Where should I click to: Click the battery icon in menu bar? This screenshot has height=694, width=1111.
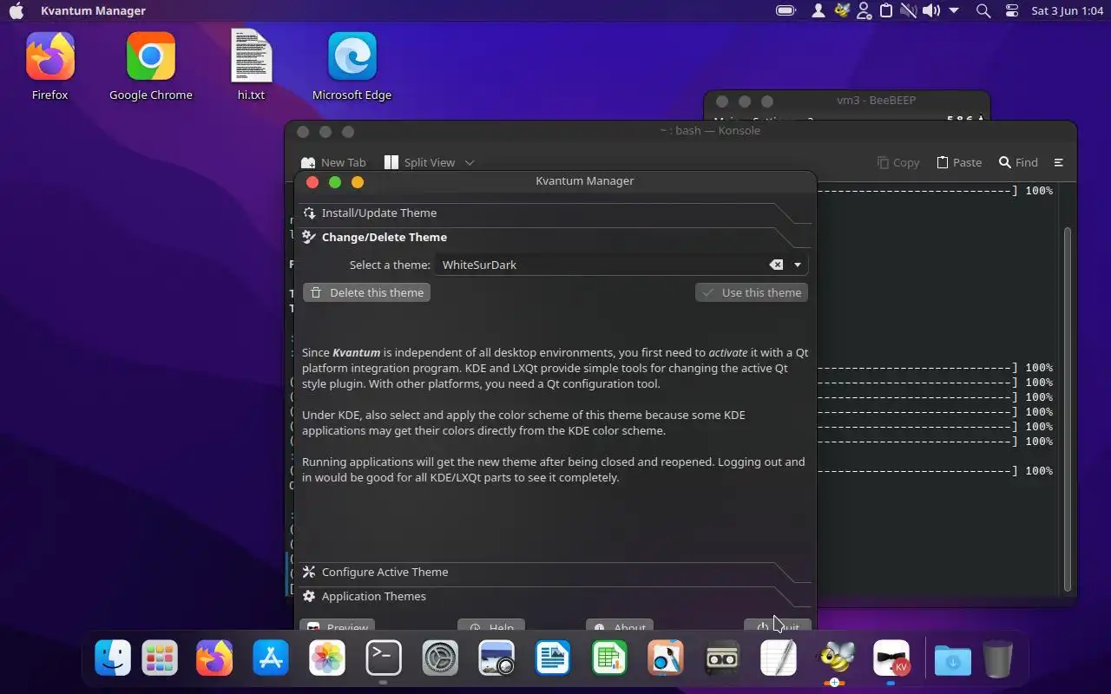[786, 11]
